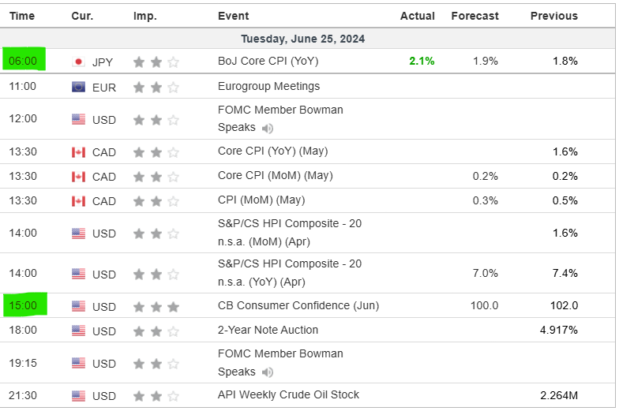Image resolution: width=619 pixels, height=411 pixels.
Task: Click Canada flag for Core CPI (YoY)
Action: (78, 151)
